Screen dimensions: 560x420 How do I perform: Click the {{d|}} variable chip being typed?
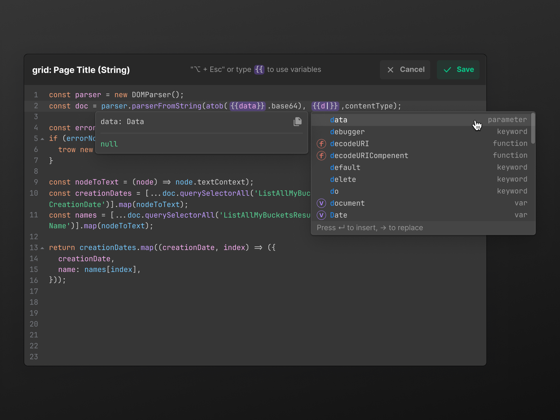tap(325, 106)
